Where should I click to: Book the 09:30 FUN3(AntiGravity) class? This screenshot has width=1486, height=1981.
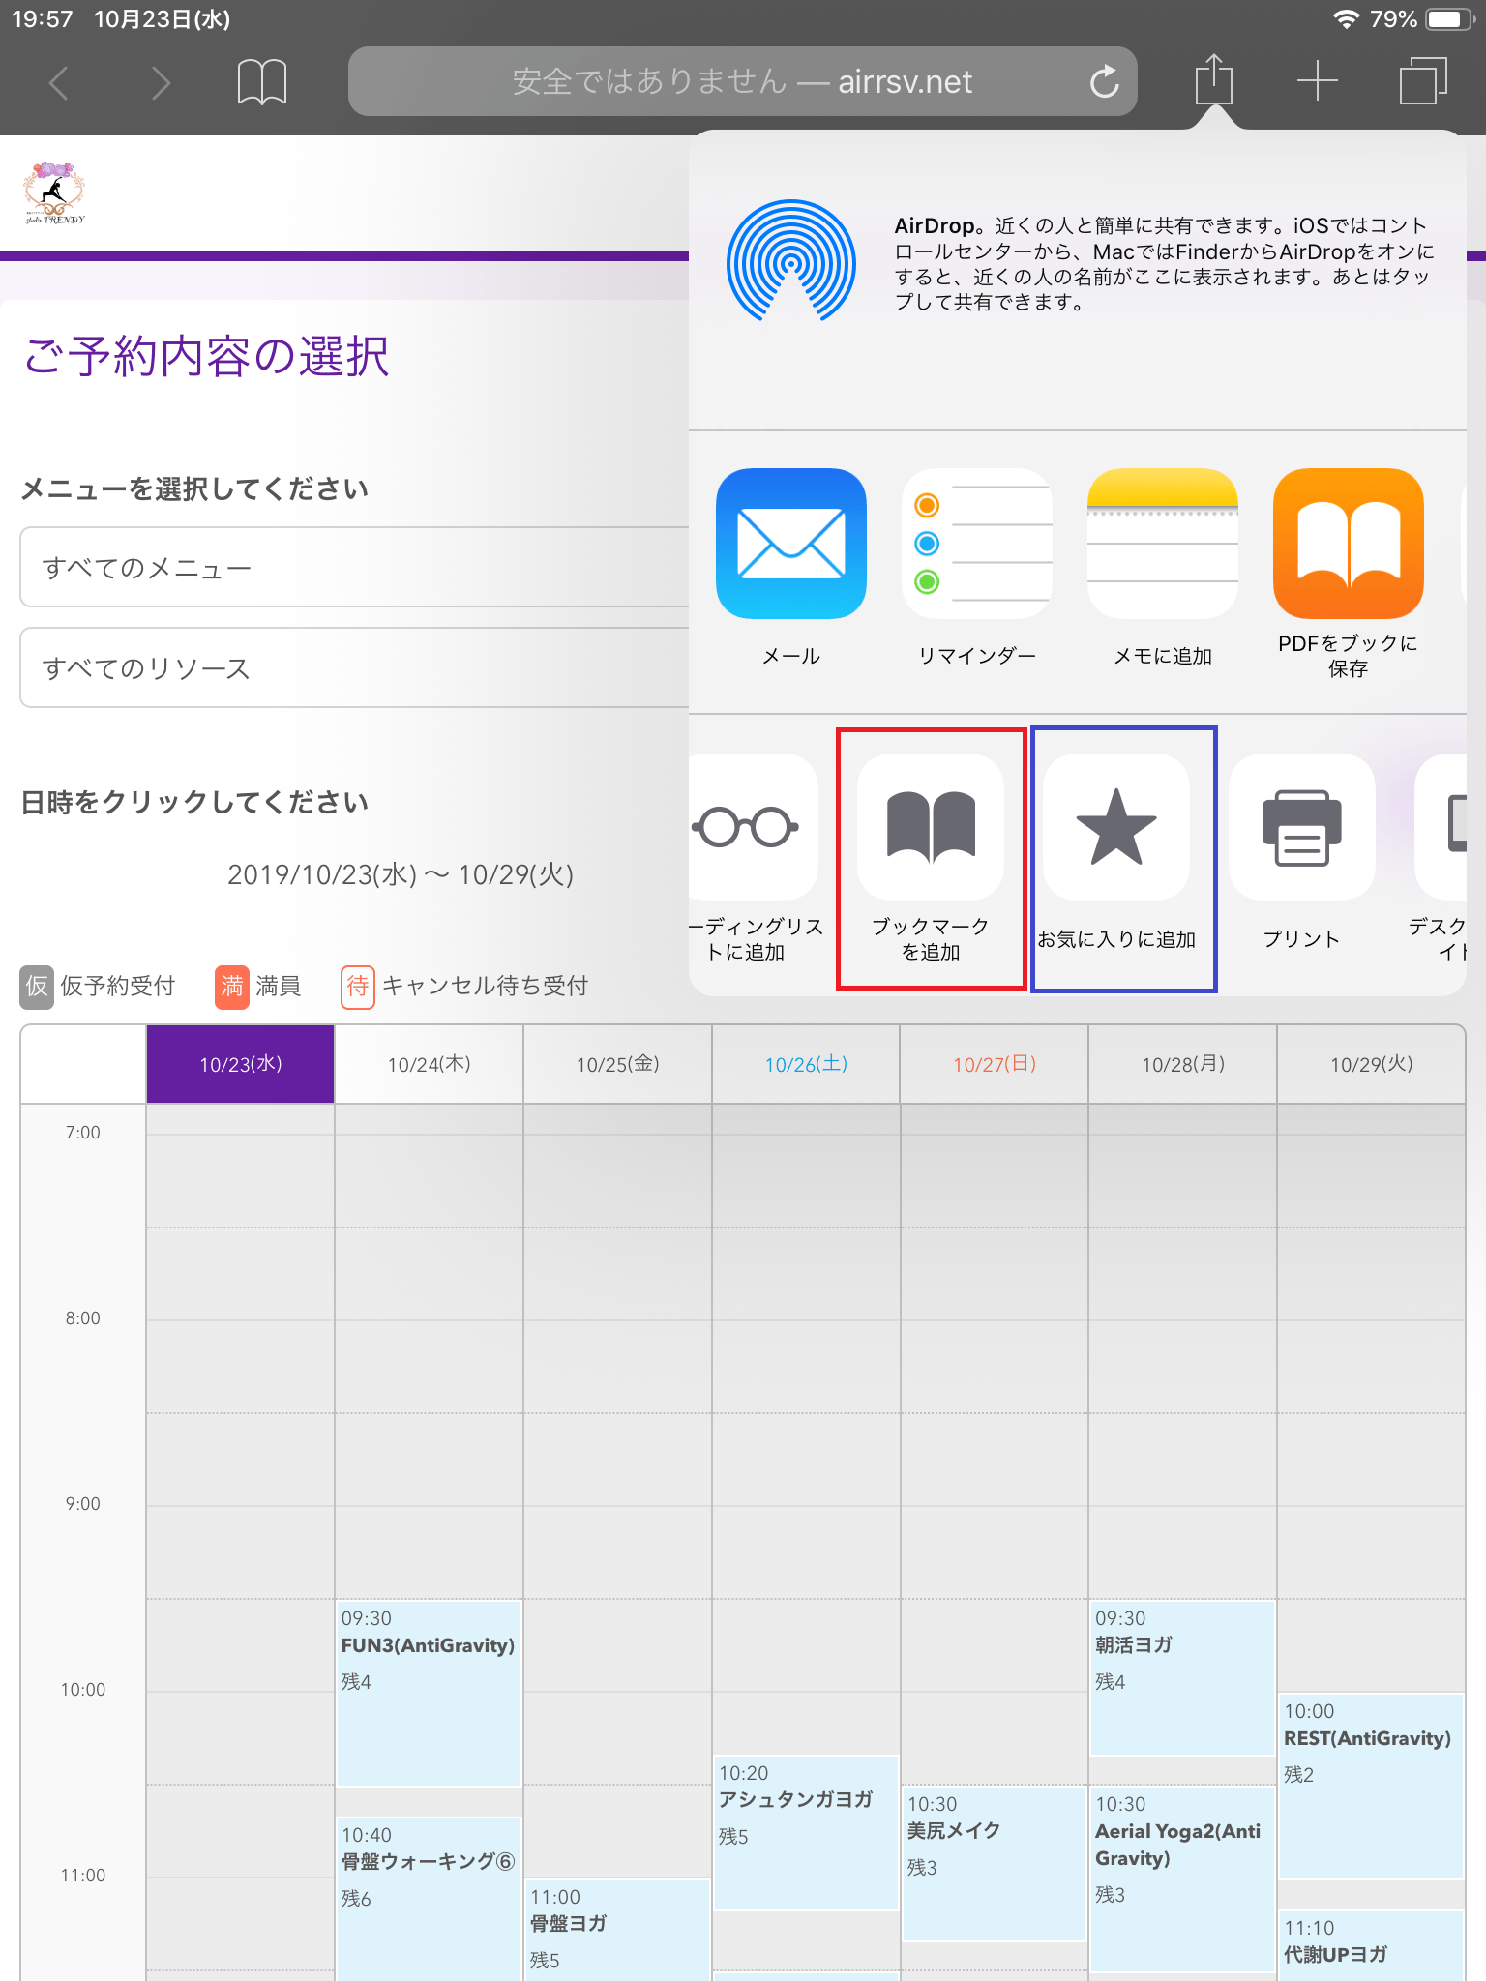click(429, 1693)
